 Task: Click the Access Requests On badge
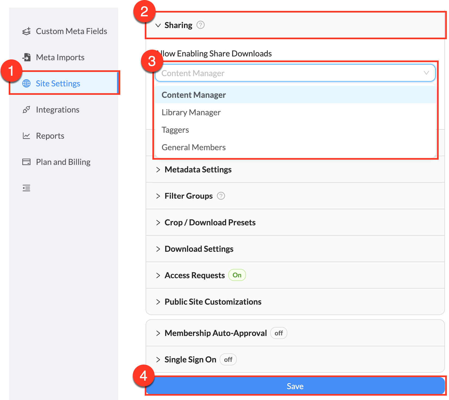237,275
